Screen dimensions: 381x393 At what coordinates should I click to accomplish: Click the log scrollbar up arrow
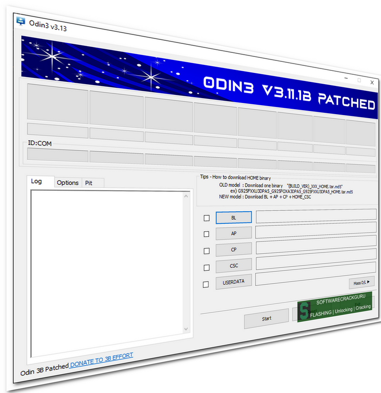(186, 196)
